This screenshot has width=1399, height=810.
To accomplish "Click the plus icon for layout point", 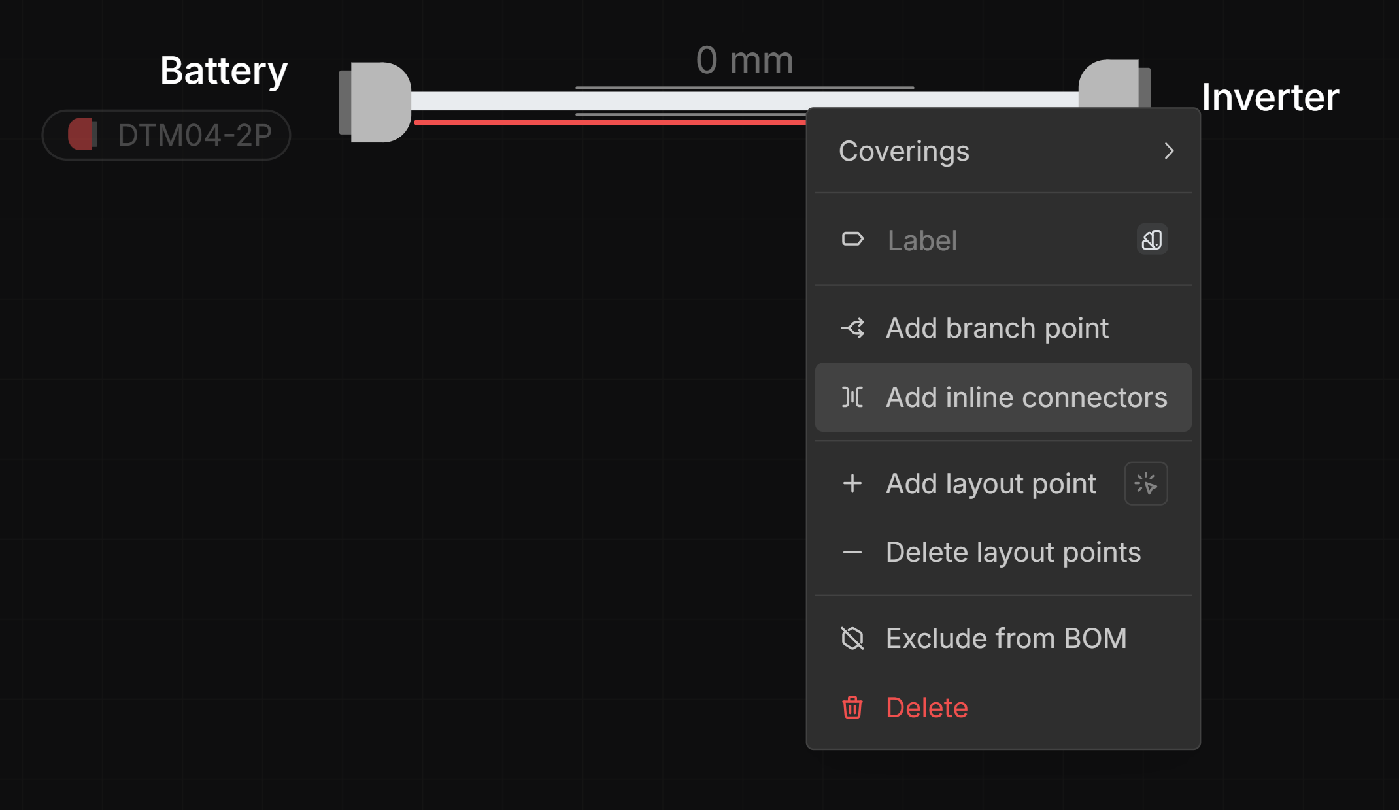I will (852, 484).
